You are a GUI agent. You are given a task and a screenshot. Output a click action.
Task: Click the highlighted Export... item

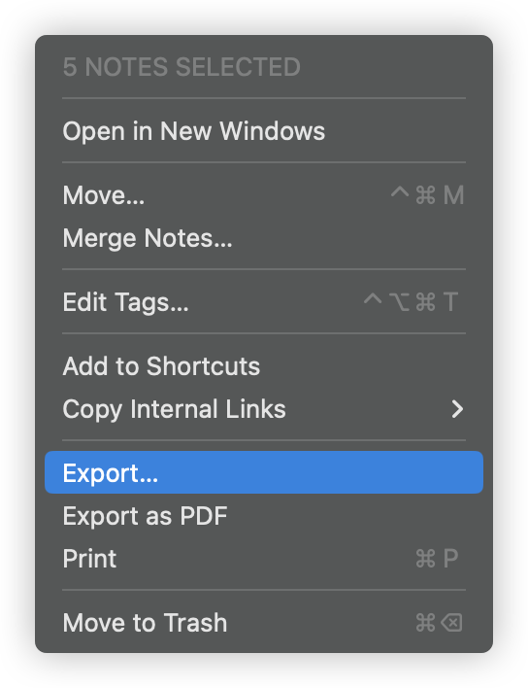pyautogui.click(x=264, y=472)
